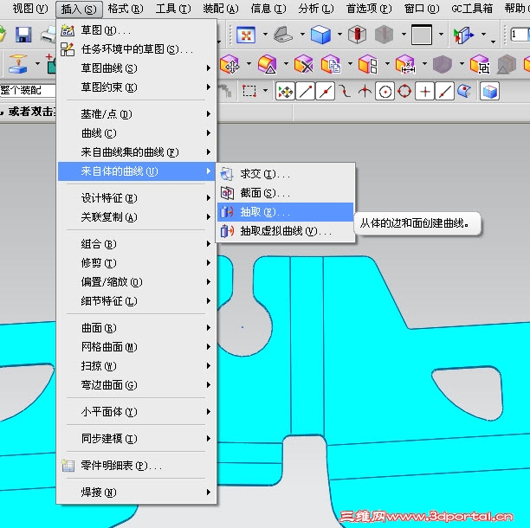
Task: Open dropdown arrow next to Move Face icon
Action: coord(249,63)
